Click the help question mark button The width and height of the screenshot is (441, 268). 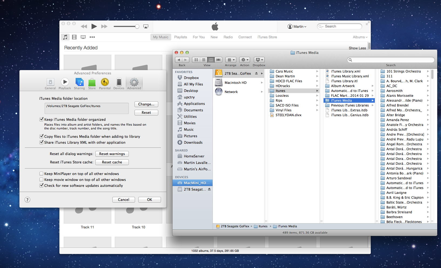[x=27, y=200]
